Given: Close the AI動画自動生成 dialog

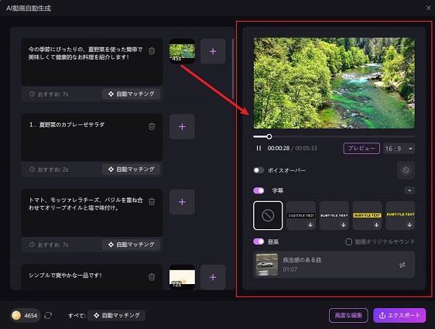Looking at the screenshot, I should point(428,8).
